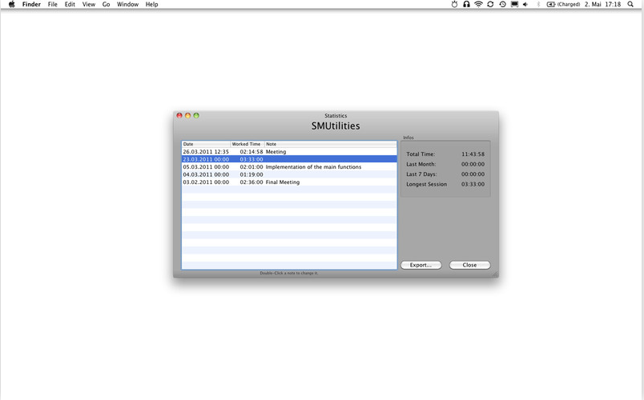Open the Window menu
Screen dimensions: 644x400
[127, 4]
